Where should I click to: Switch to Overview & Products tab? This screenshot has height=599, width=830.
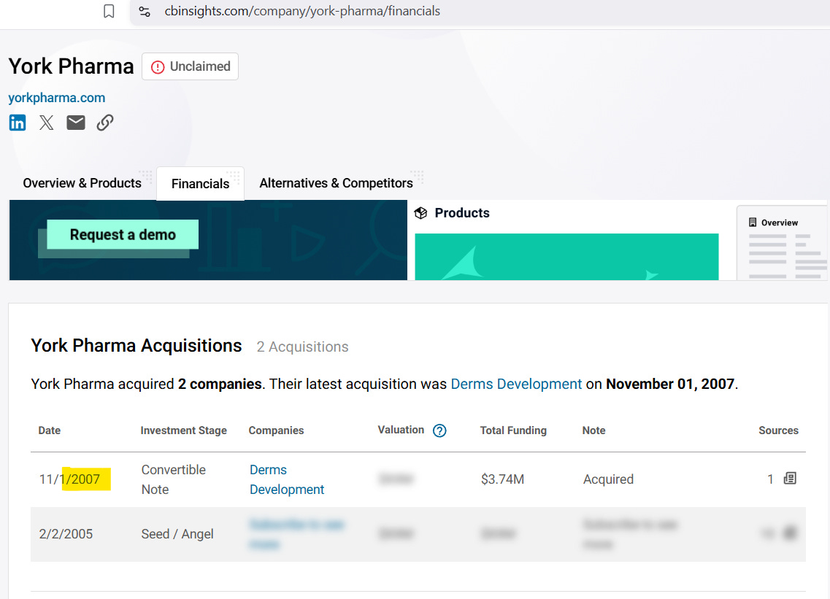[82, 183]
